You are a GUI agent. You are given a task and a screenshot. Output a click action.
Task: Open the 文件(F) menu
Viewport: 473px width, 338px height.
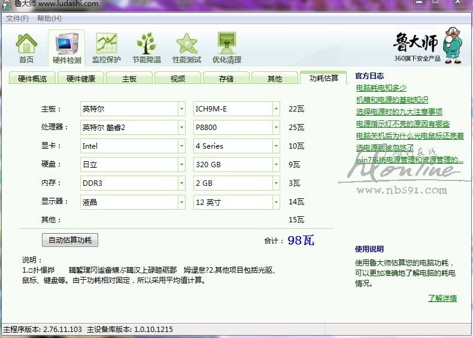point(17,19)
